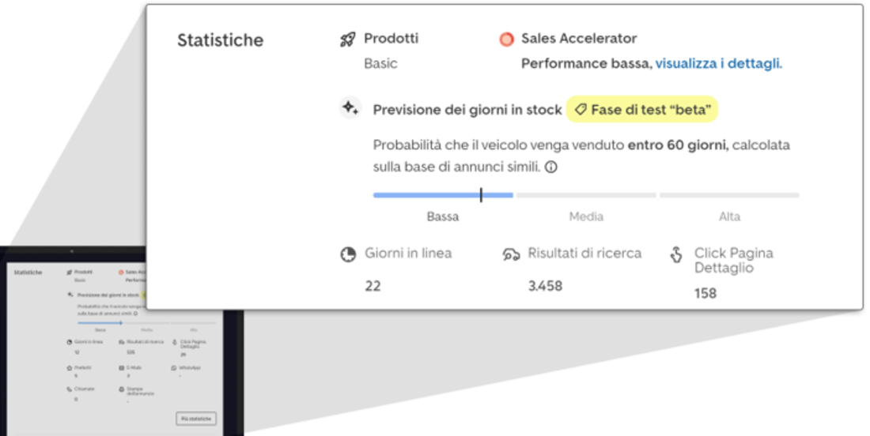Click the black marker on the probability bar
This screenshot has height=436, width=870.
tap(481, 195)
